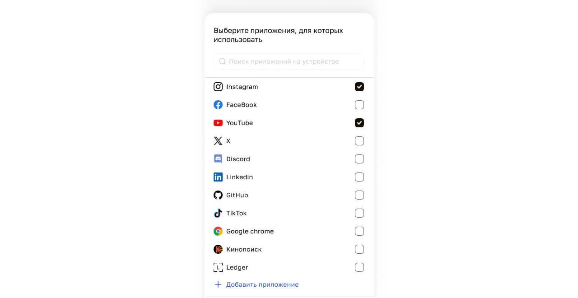This screenshot has height=298, width=578.
Task: Click the Google Chrome icon
Action: click(218, 231)
